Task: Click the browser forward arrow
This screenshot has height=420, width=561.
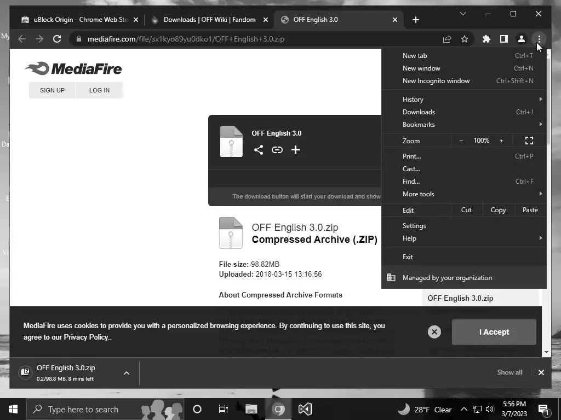Action: 39,39
